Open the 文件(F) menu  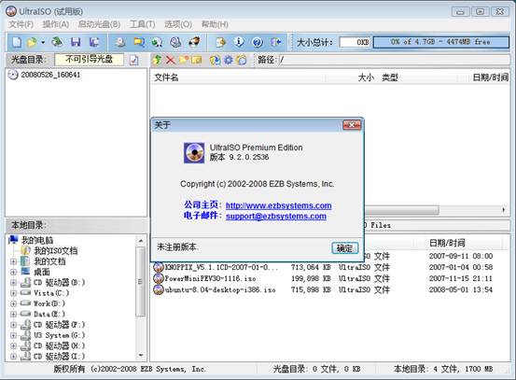(21, 24)
